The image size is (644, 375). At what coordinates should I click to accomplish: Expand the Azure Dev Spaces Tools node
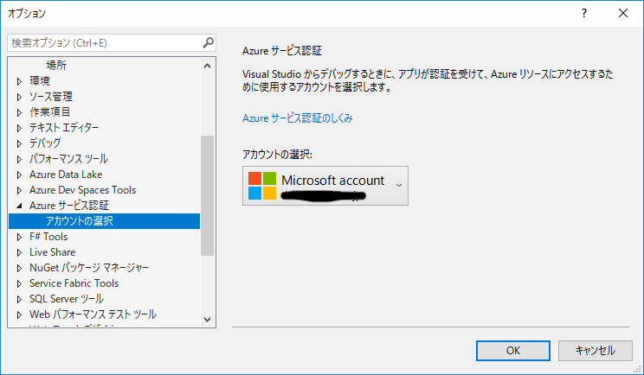point(19,191)
